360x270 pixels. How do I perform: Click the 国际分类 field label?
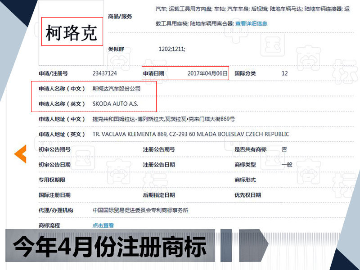245,73
